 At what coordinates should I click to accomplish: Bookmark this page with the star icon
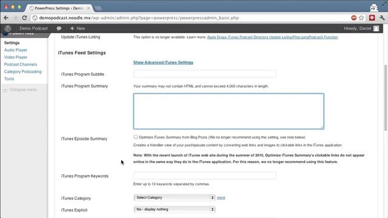click(361, 18)
